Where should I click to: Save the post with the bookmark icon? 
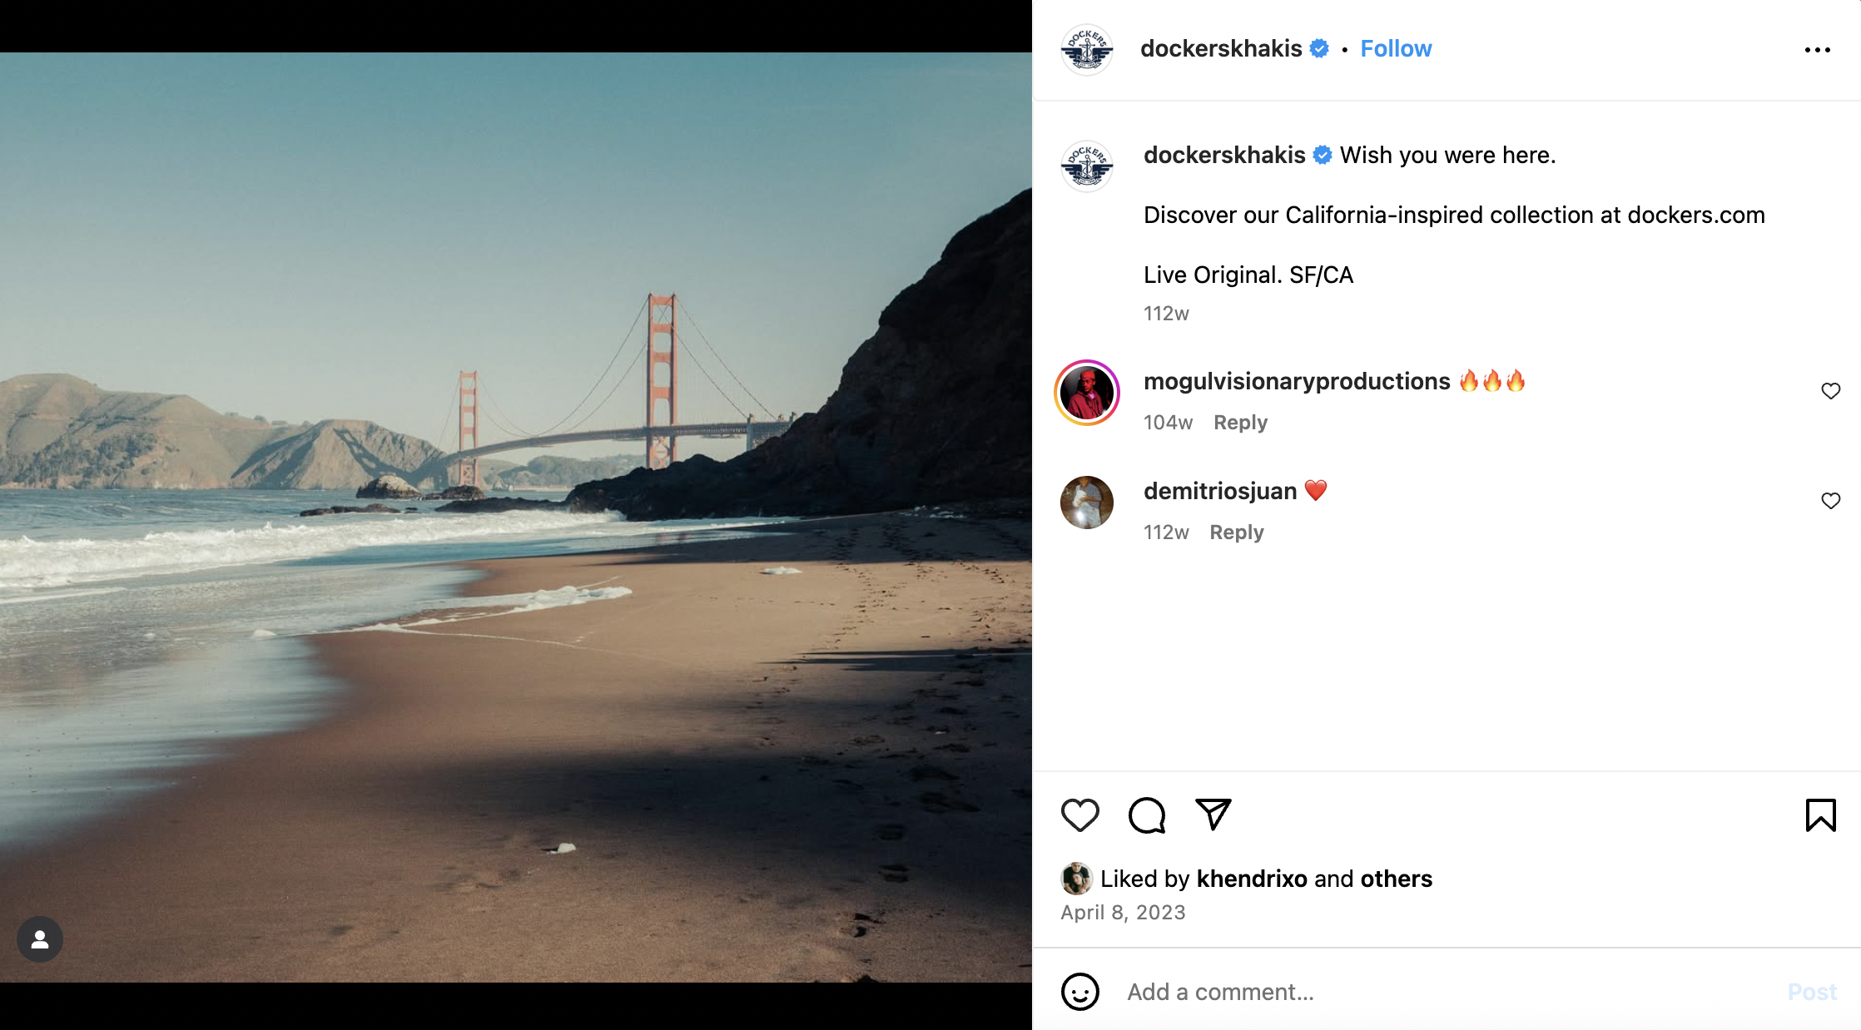(x=1820, y=815)
